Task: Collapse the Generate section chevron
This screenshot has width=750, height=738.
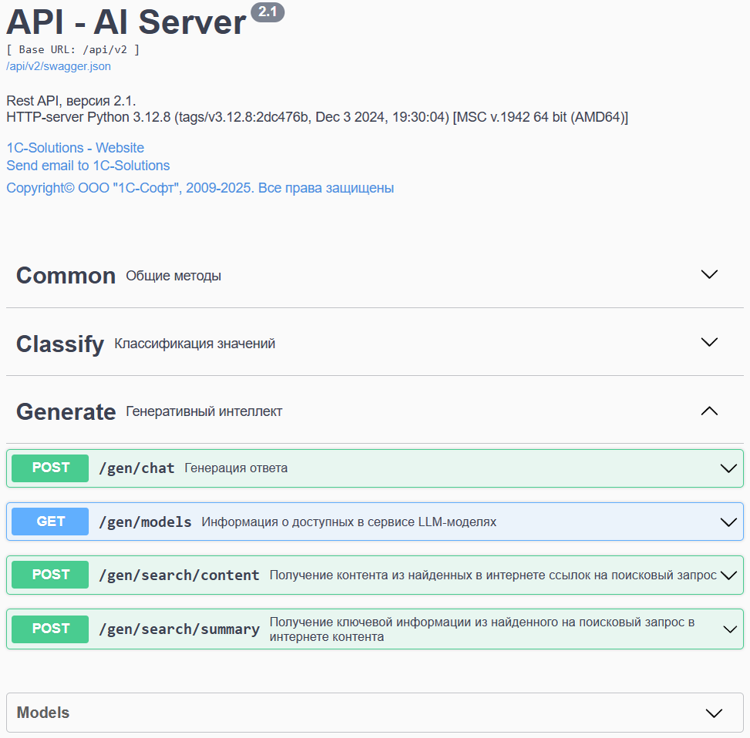Action: pyautogui.click(x=709, y=411)
